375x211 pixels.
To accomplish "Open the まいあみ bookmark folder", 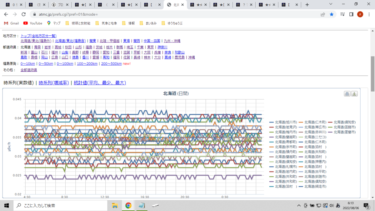I will tap(148, 23).
